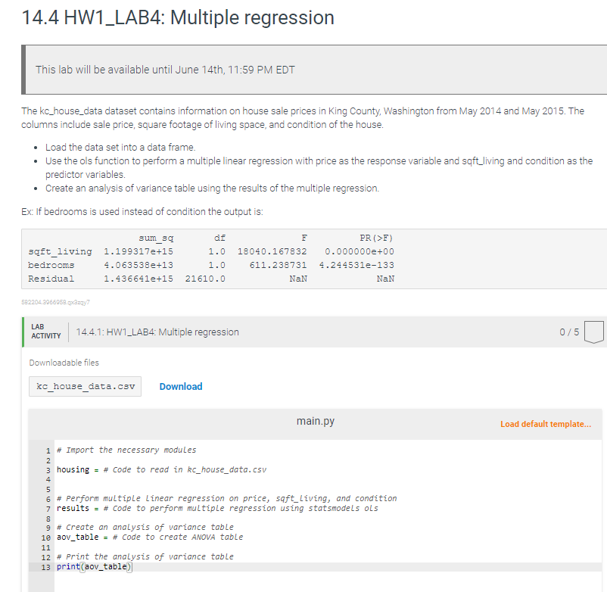
Task: Click the qx3zqy7 identifier text
Action: [54, 302]
